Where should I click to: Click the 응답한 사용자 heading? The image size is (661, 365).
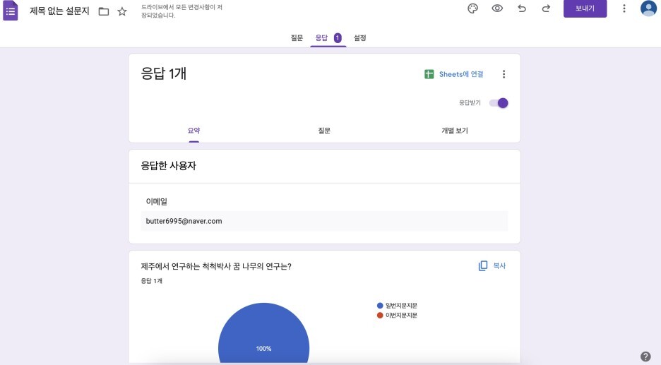[x=168, y=166]
